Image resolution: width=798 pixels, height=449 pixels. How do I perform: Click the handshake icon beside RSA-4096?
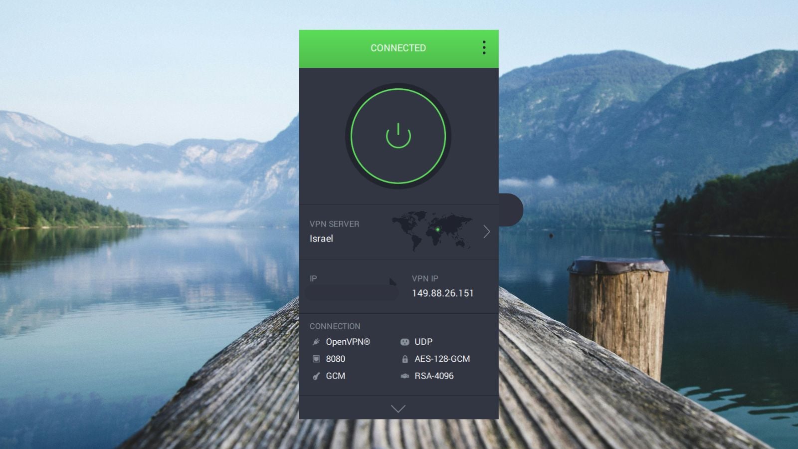click(x=404, y=376)
